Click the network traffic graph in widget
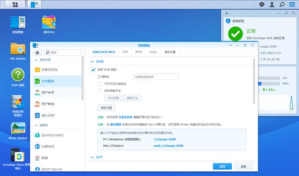 [x=276, y=103]
